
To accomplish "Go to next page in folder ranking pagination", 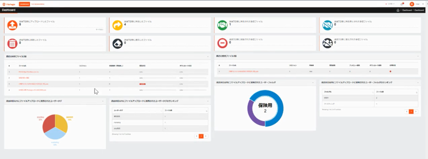I will coord(416,112).
